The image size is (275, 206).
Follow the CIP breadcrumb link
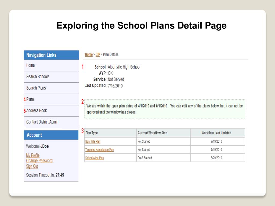click(x=98, y=55)
